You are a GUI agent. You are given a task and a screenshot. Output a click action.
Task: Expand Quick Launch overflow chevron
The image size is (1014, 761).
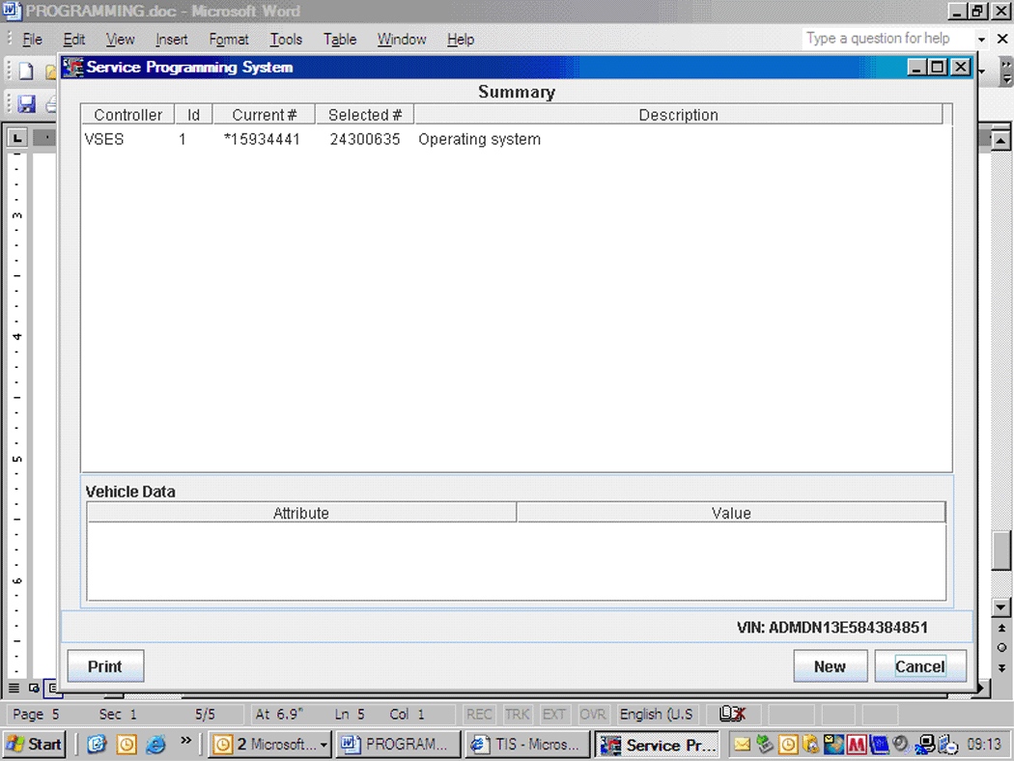point(186,743)
